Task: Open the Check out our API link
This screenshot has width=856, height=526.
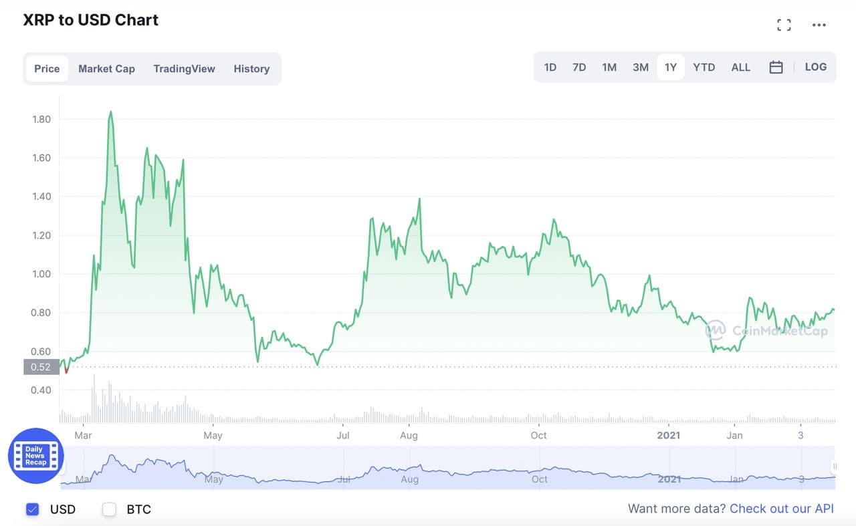Action: point(781,509)
